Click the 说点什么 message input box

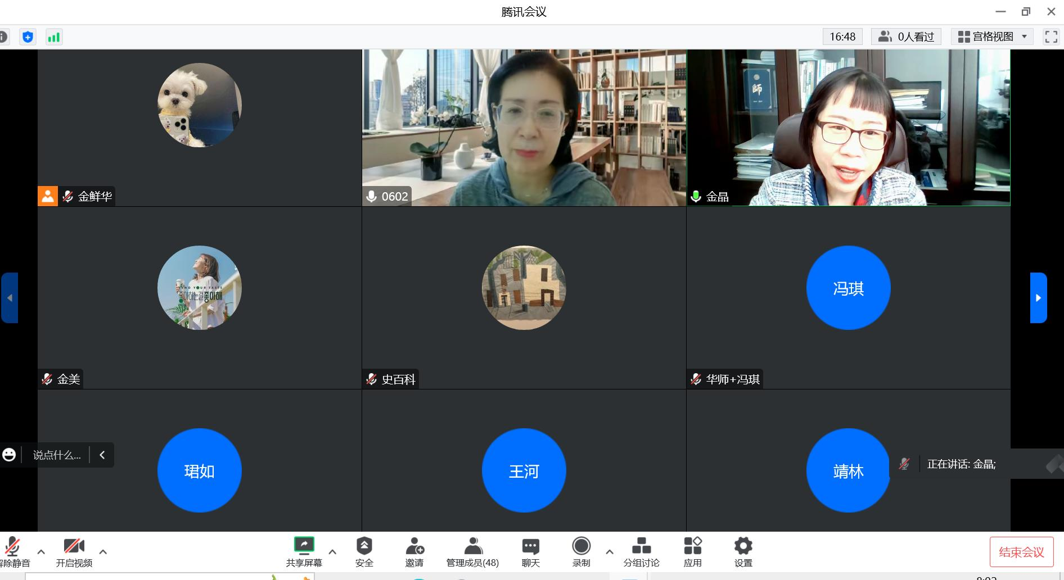(x=56, y=455)
